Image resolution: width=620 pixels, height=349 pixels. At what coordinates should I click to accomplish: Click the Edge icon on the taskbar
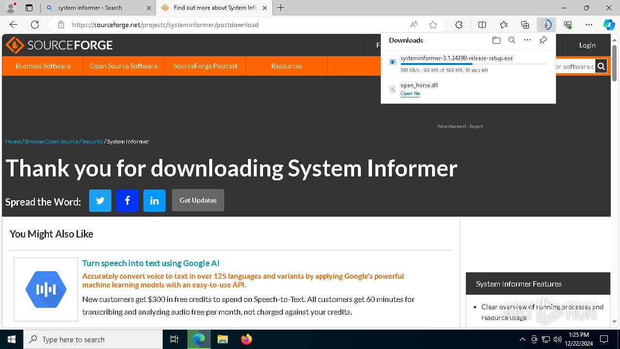[199, 339]
